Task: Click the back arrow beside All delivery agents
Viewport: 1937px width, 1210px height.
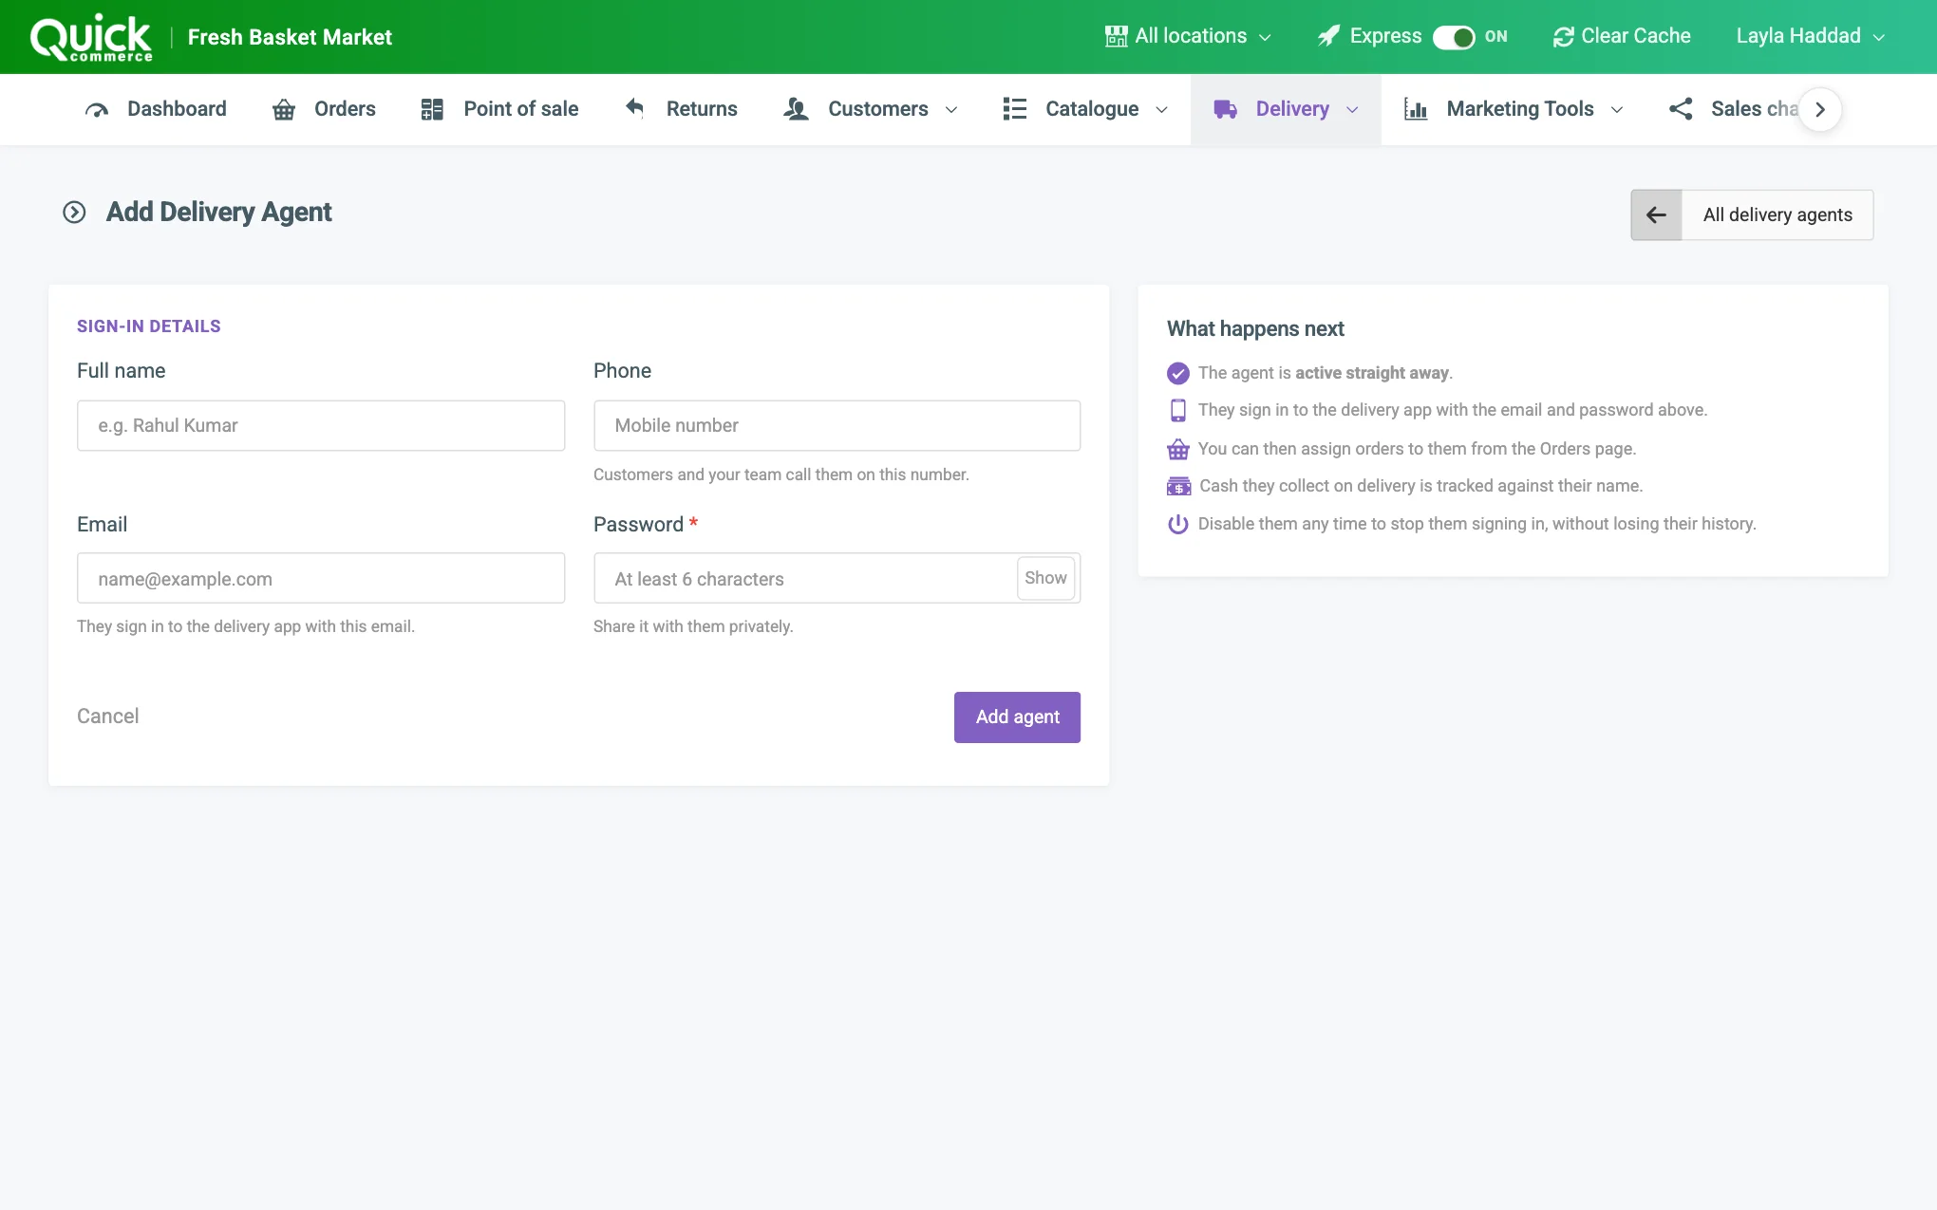Action: 1656,214
